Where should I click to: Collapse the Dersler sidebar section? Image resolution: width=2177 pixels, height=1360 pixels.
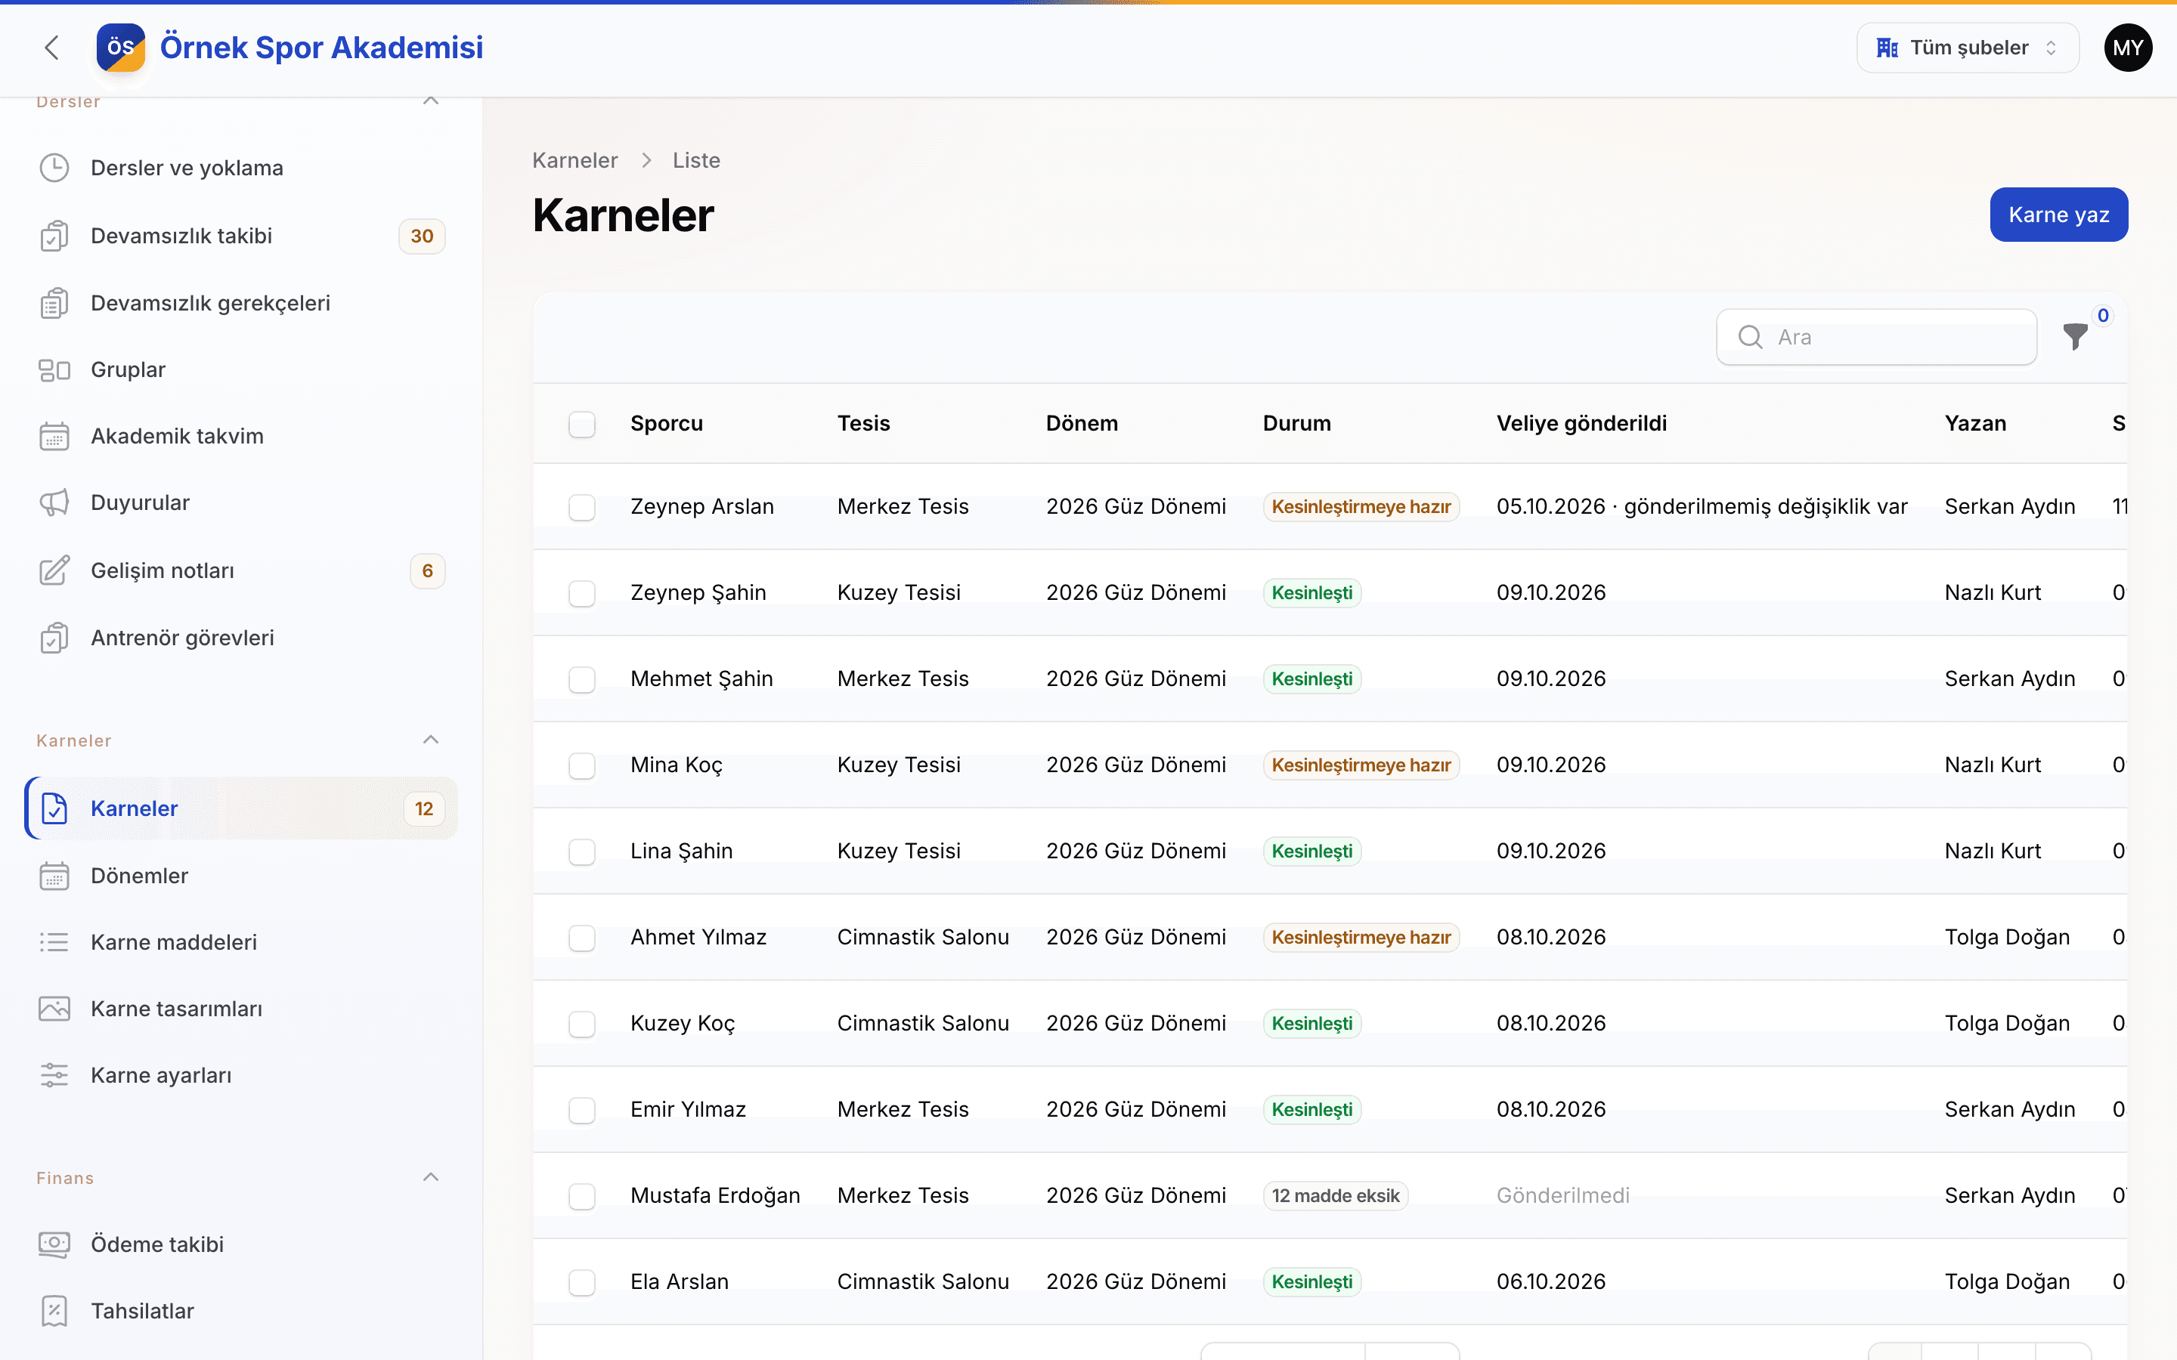[431, 100]
